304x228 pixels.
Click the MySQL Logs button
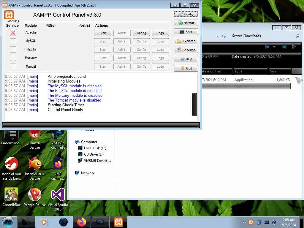coord(160,41)
